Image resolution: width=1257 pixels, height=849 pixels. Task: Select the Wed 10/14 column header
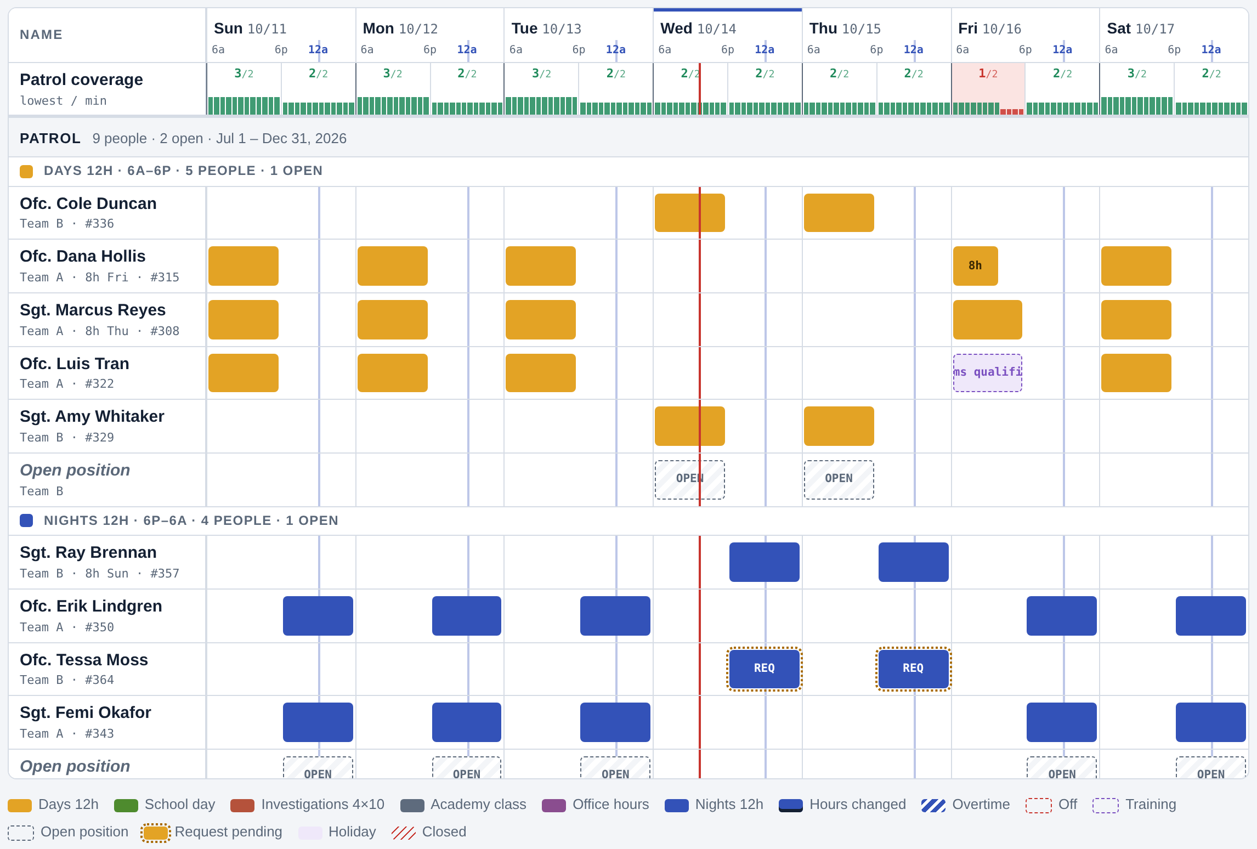pos(728,35)
